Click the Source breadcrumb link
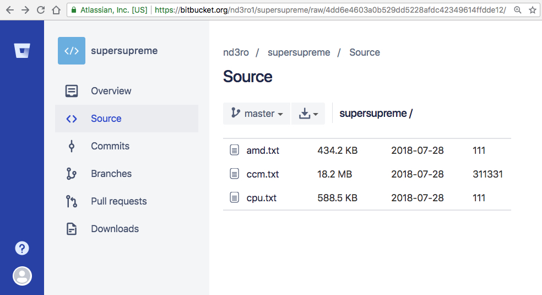 364,52
